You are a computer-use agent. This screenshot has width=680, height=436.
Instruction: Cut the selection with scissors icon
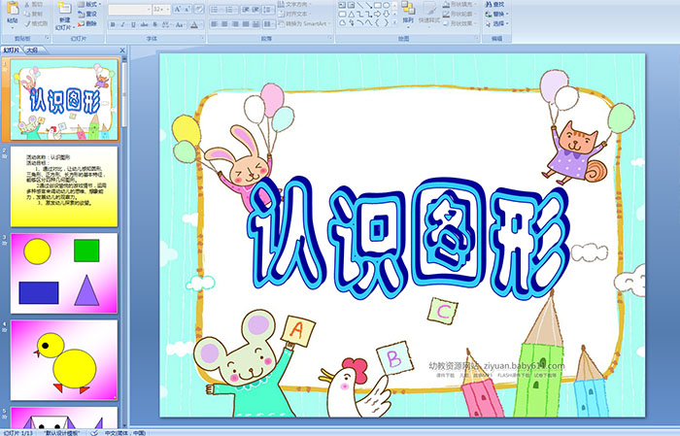pyautogui.click(x=27, y=5)
